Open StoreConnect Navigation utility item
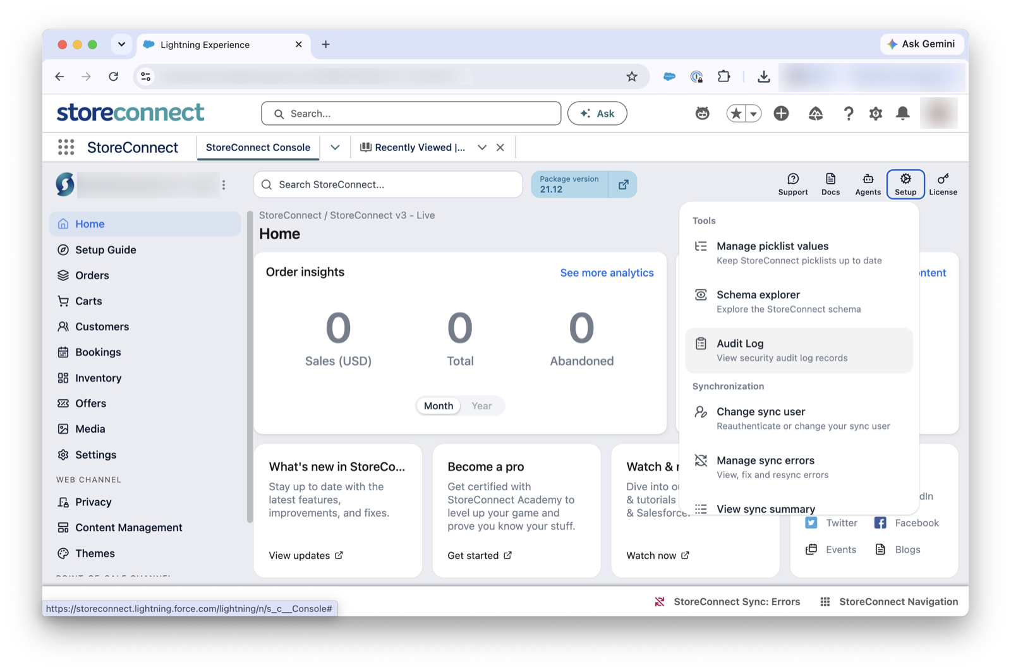 coord(888,601)
